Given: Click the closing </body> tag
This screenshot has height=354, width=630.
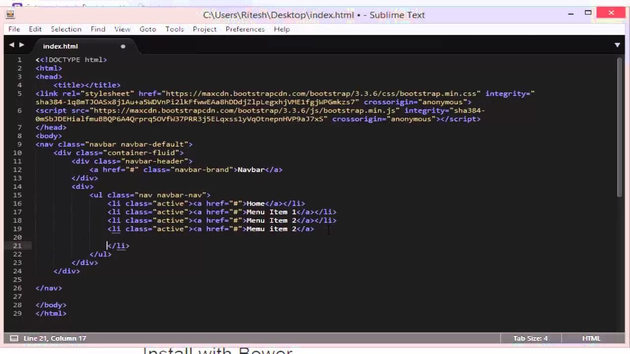Looking at the screenshot, I should tap(51, 305).
